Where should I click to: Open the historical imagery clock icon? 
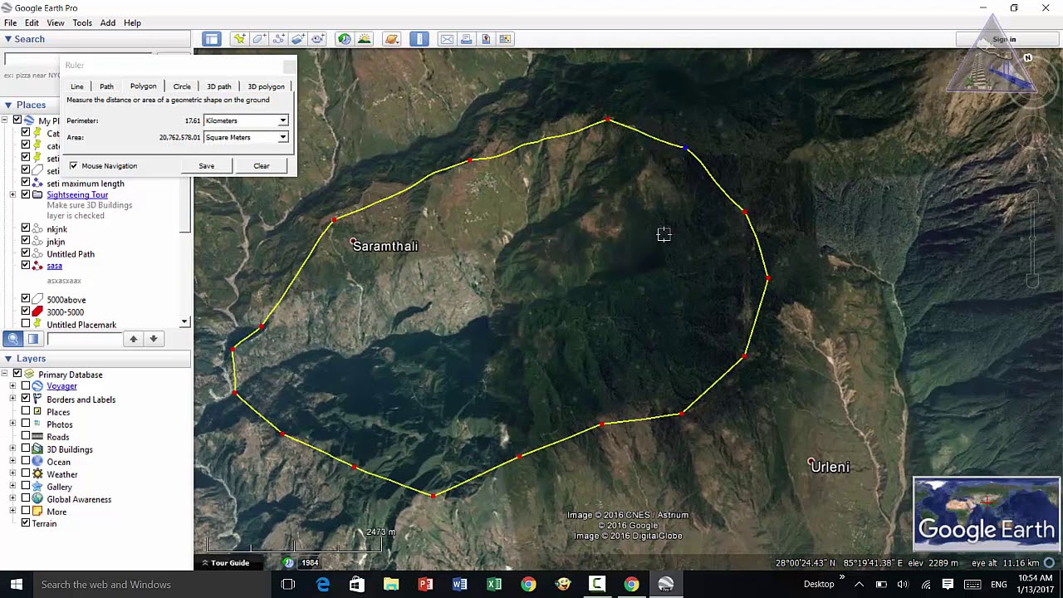(x=344, y=39)
